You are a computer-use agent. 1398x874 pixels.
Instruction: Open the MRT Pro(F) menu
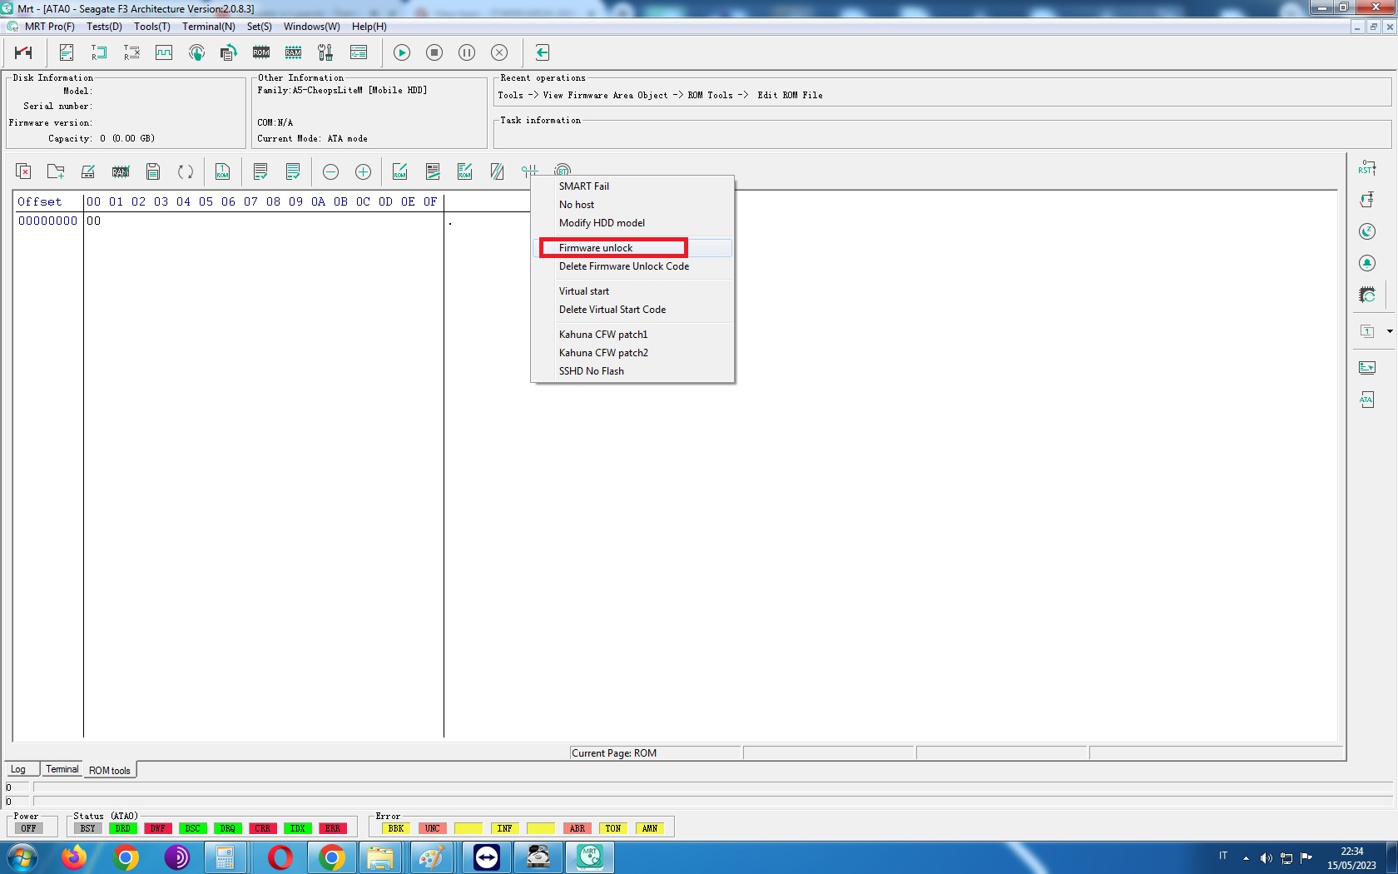pyautogui.click(x=50, y=27)
